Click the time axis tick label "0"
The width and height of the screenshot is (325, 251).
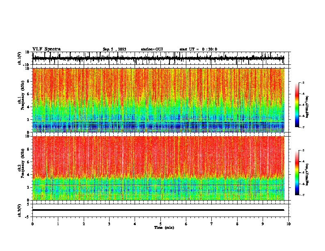(x=32, y=224)
